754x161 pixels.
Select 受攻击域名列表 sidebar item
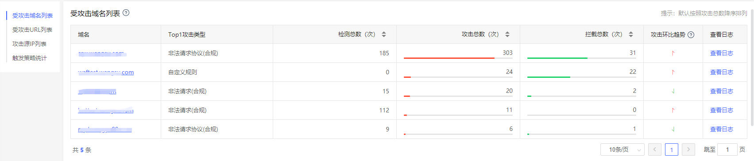[x=32, y=15]
